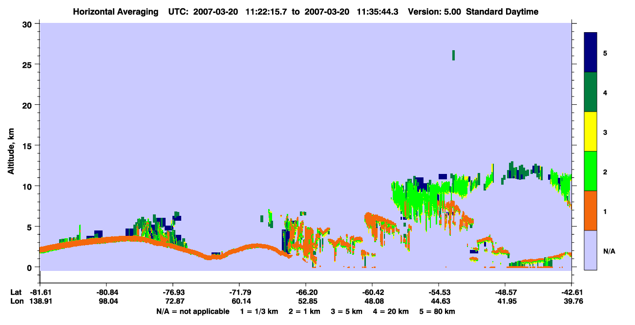Click the yellow colorbar segment labeled 3
635x325 pixels.
coord(591,132)
